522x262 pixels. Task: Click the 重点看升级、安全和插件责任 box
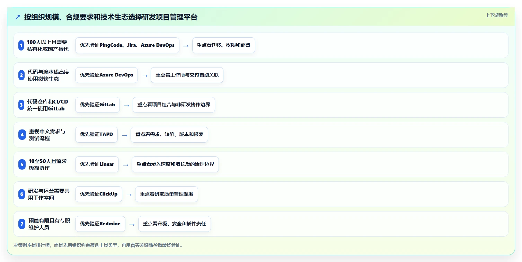point(175,224)
